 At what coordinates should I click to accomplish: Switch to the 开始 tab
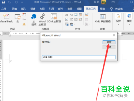pyautogui.click(x=14, y=9)
